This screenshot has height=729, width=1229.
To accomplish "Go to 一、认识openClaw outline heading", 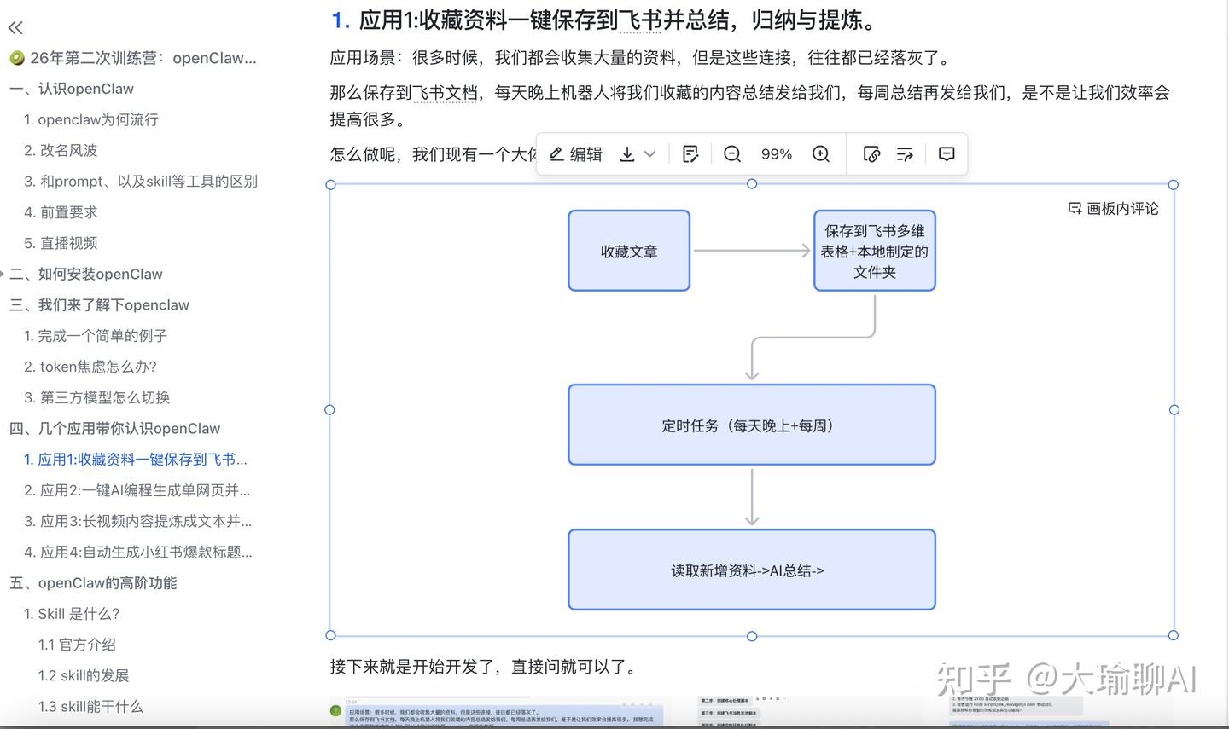I will pyautogui.click(x=72, y=89).
